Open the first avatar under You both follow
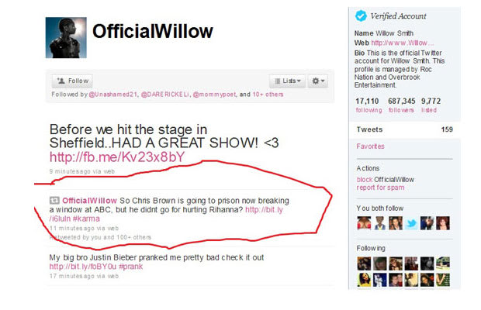The image size is (481, 310). (364, 223)
